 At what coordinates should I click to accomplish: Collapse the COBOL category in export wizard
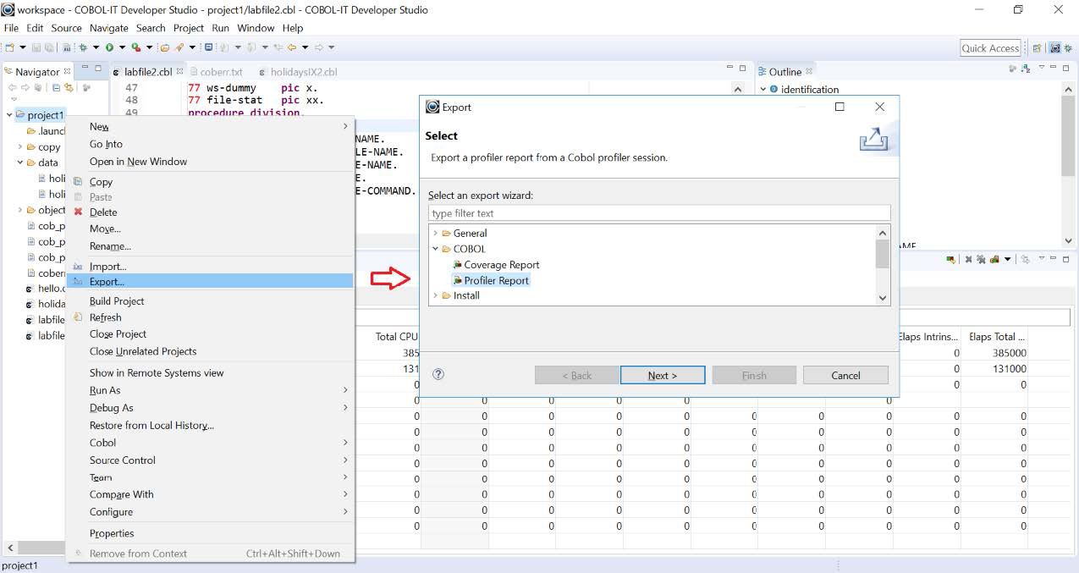point(437,249)
